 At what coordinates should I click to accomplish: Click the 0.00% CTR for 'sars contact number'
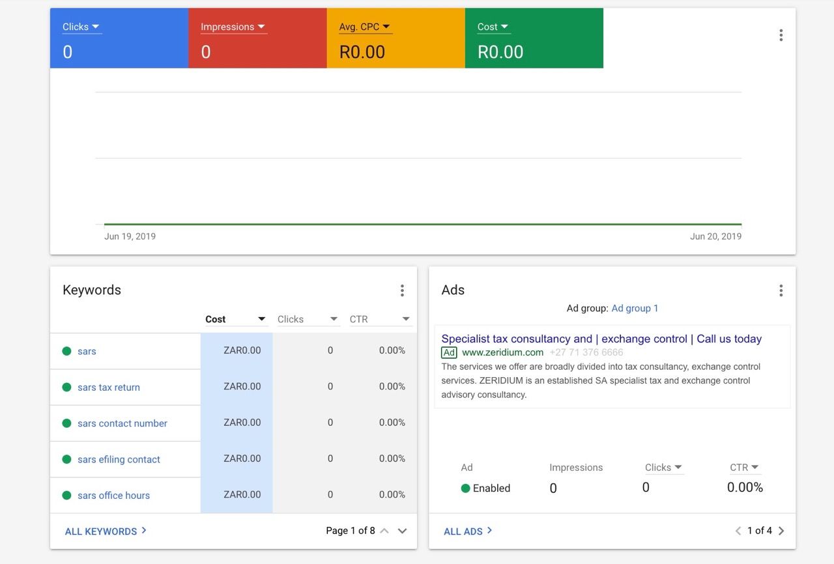point(392,422)
